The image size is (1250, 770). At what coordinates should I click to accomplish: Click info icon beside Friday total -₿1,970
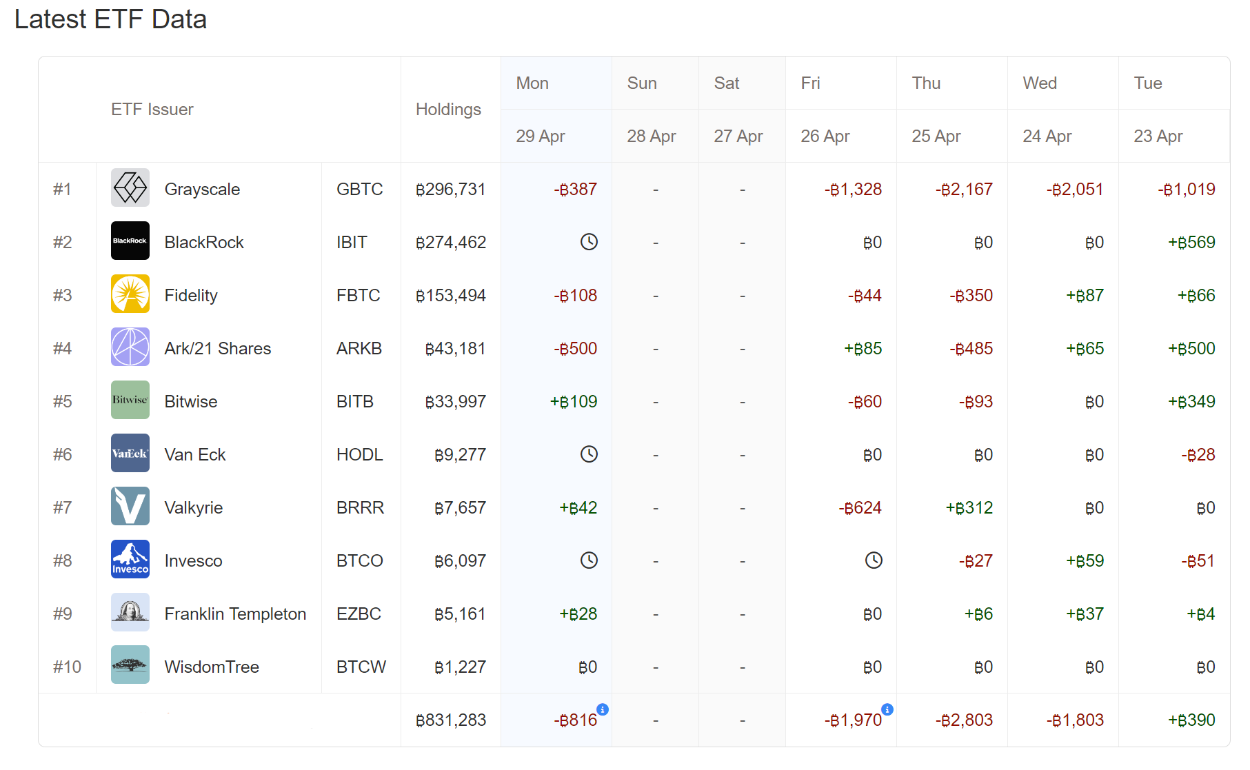coord(887,709)
